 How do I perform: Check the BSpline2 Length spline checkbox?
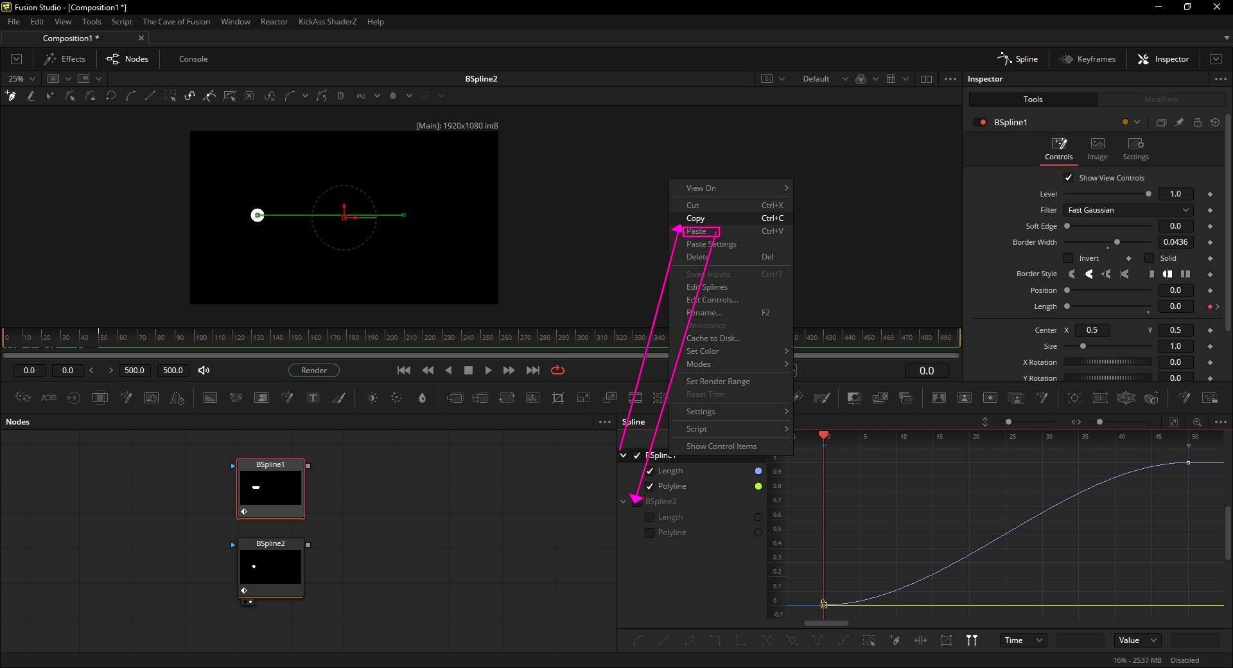[x=650, y=517]
